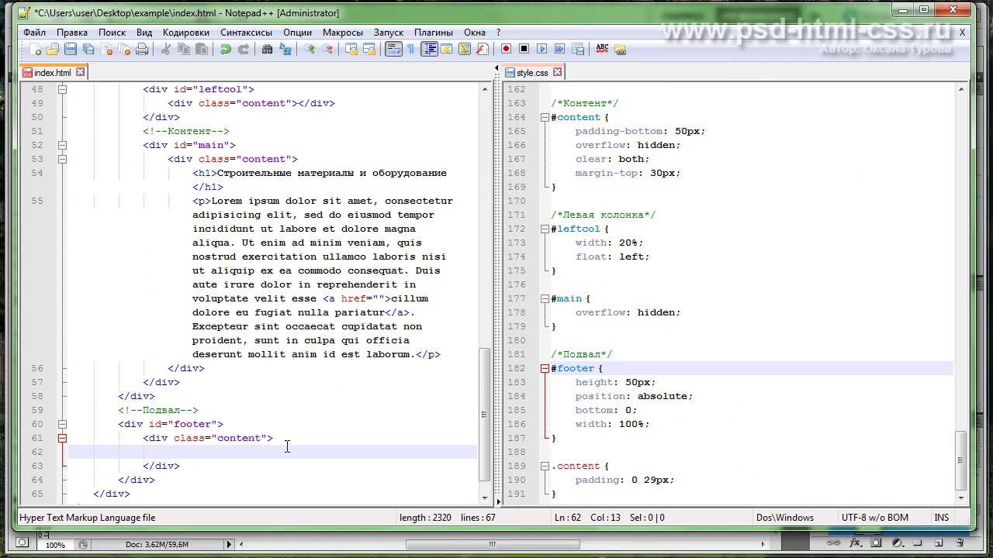This screenshot has width=993, height=558.
Task: Toggle the Word wrap toolbar button
Action: (393, 49)
